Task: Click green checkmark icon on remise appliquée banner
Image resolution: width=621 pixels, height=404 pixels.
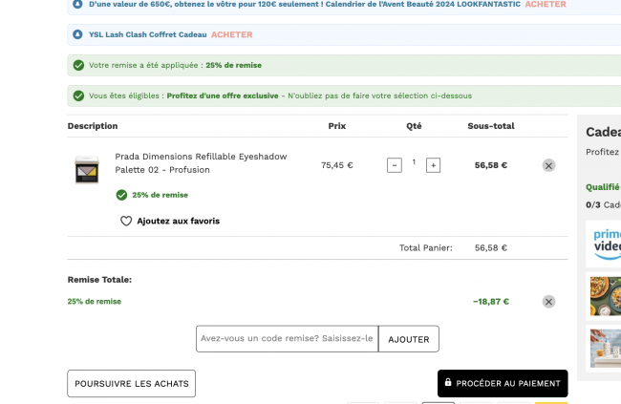Action: click(78, 65)
